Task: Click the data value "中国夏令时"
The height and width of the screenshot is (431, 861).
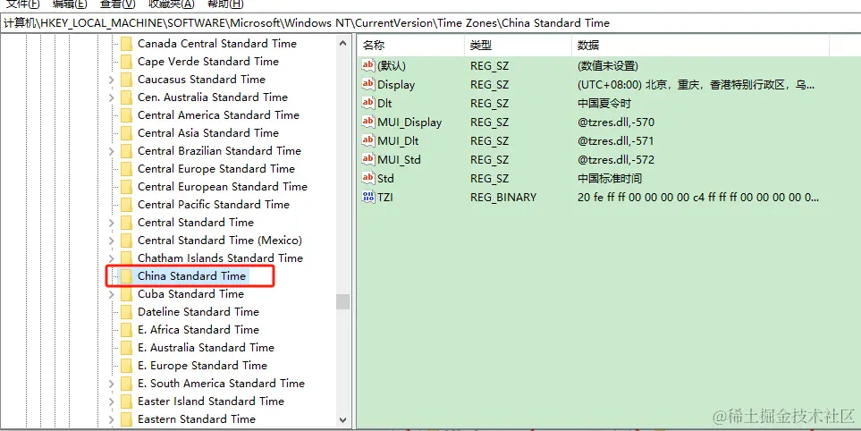Action: click(604, 103)
